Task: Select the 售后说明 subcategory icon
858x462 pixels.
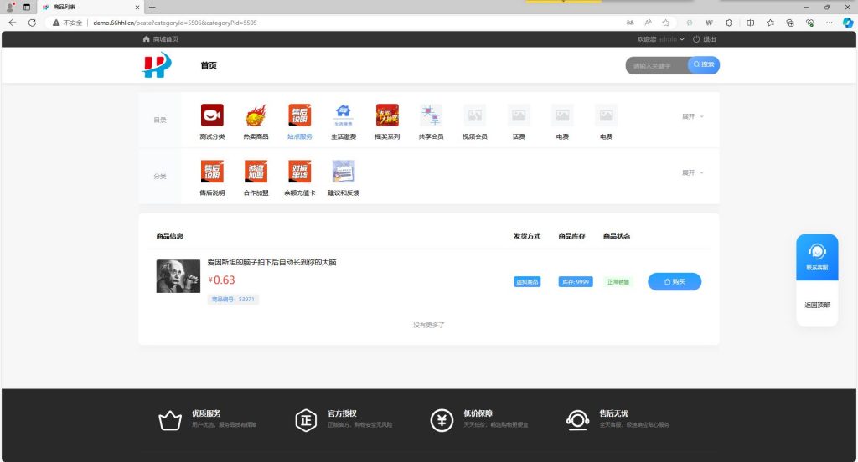Action: coord(212,172)
